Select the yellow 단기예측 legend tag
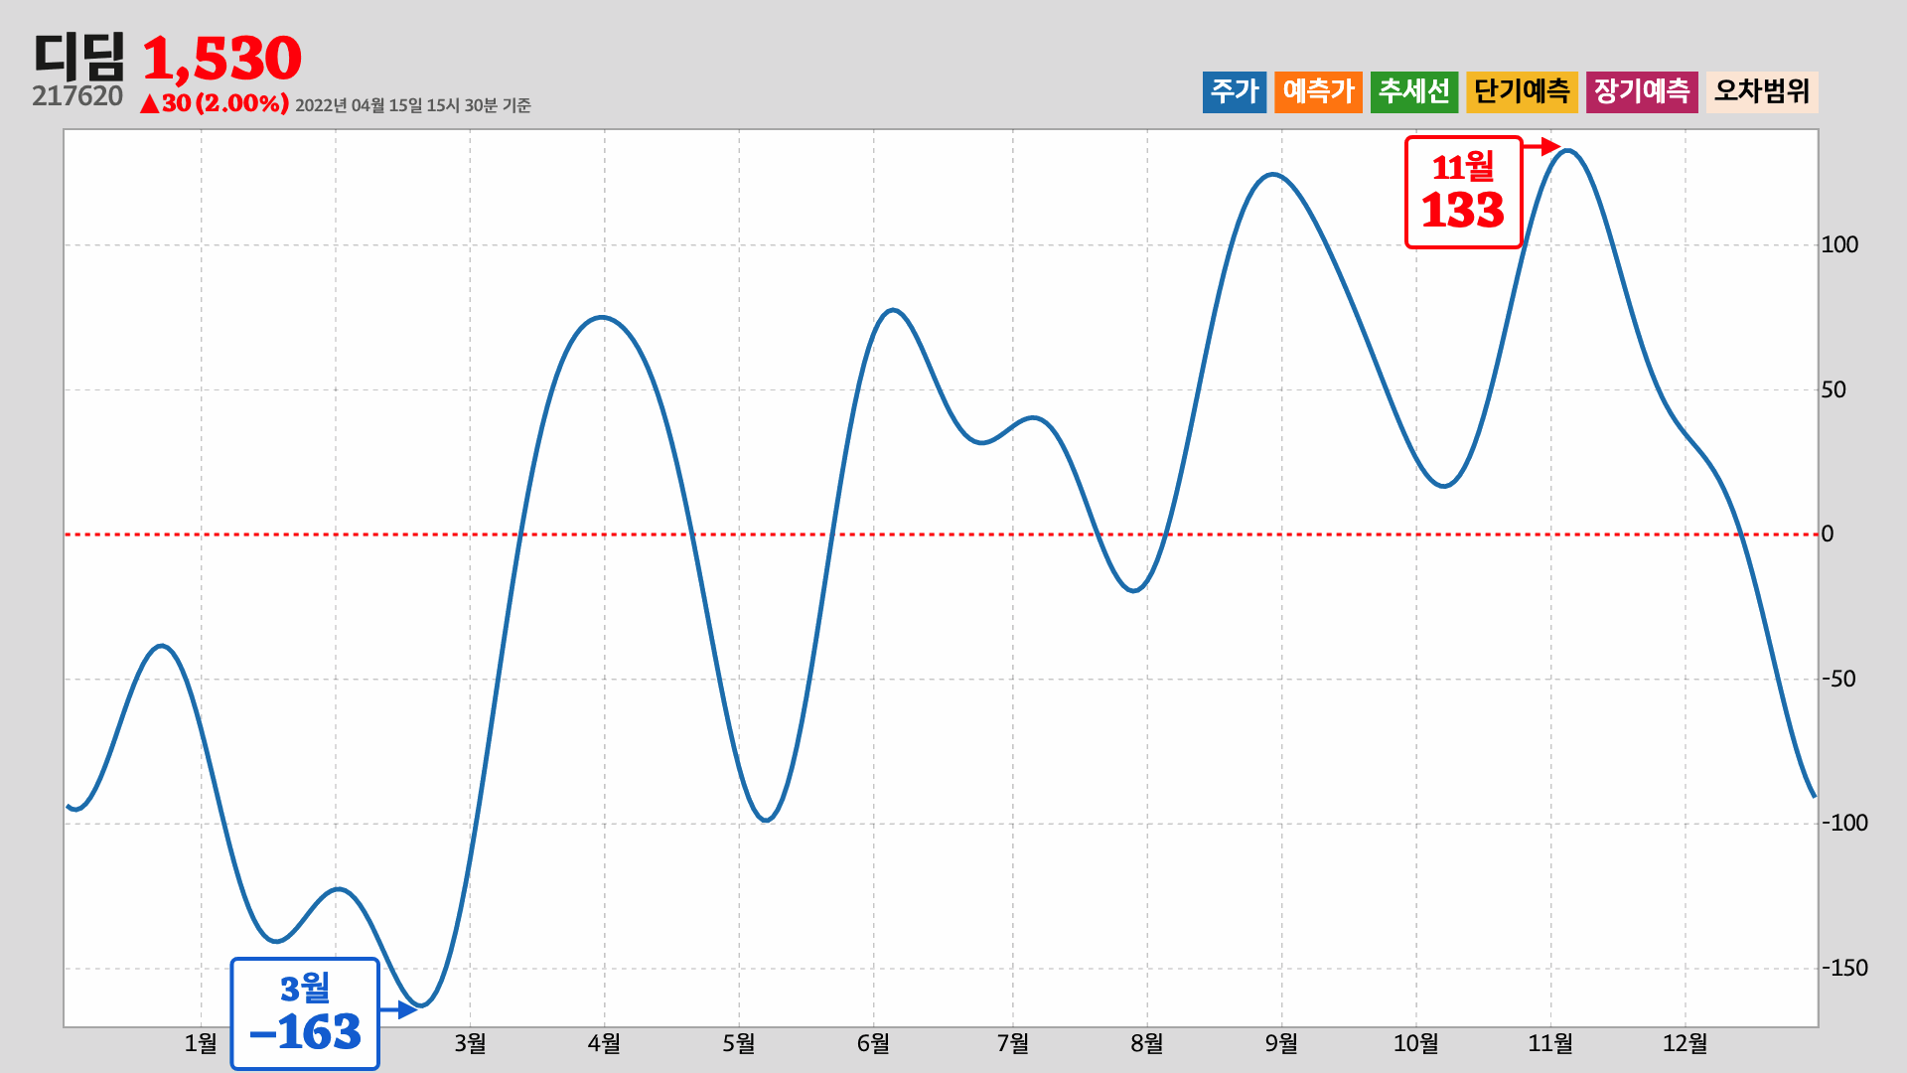The height and width of the screenshot is (1073, 1907). tap(1522, 91)
